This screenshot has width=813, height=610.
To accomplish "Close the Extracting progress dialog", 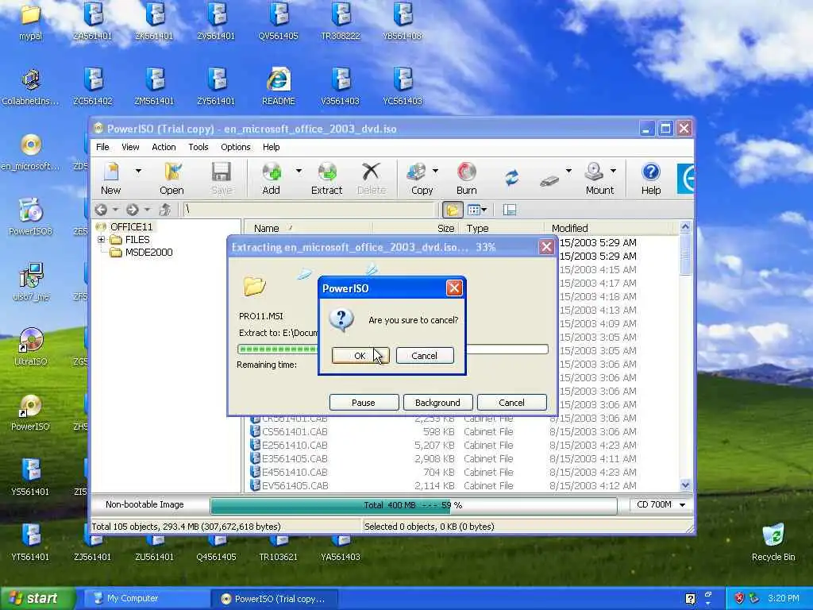I will [546, 247].
